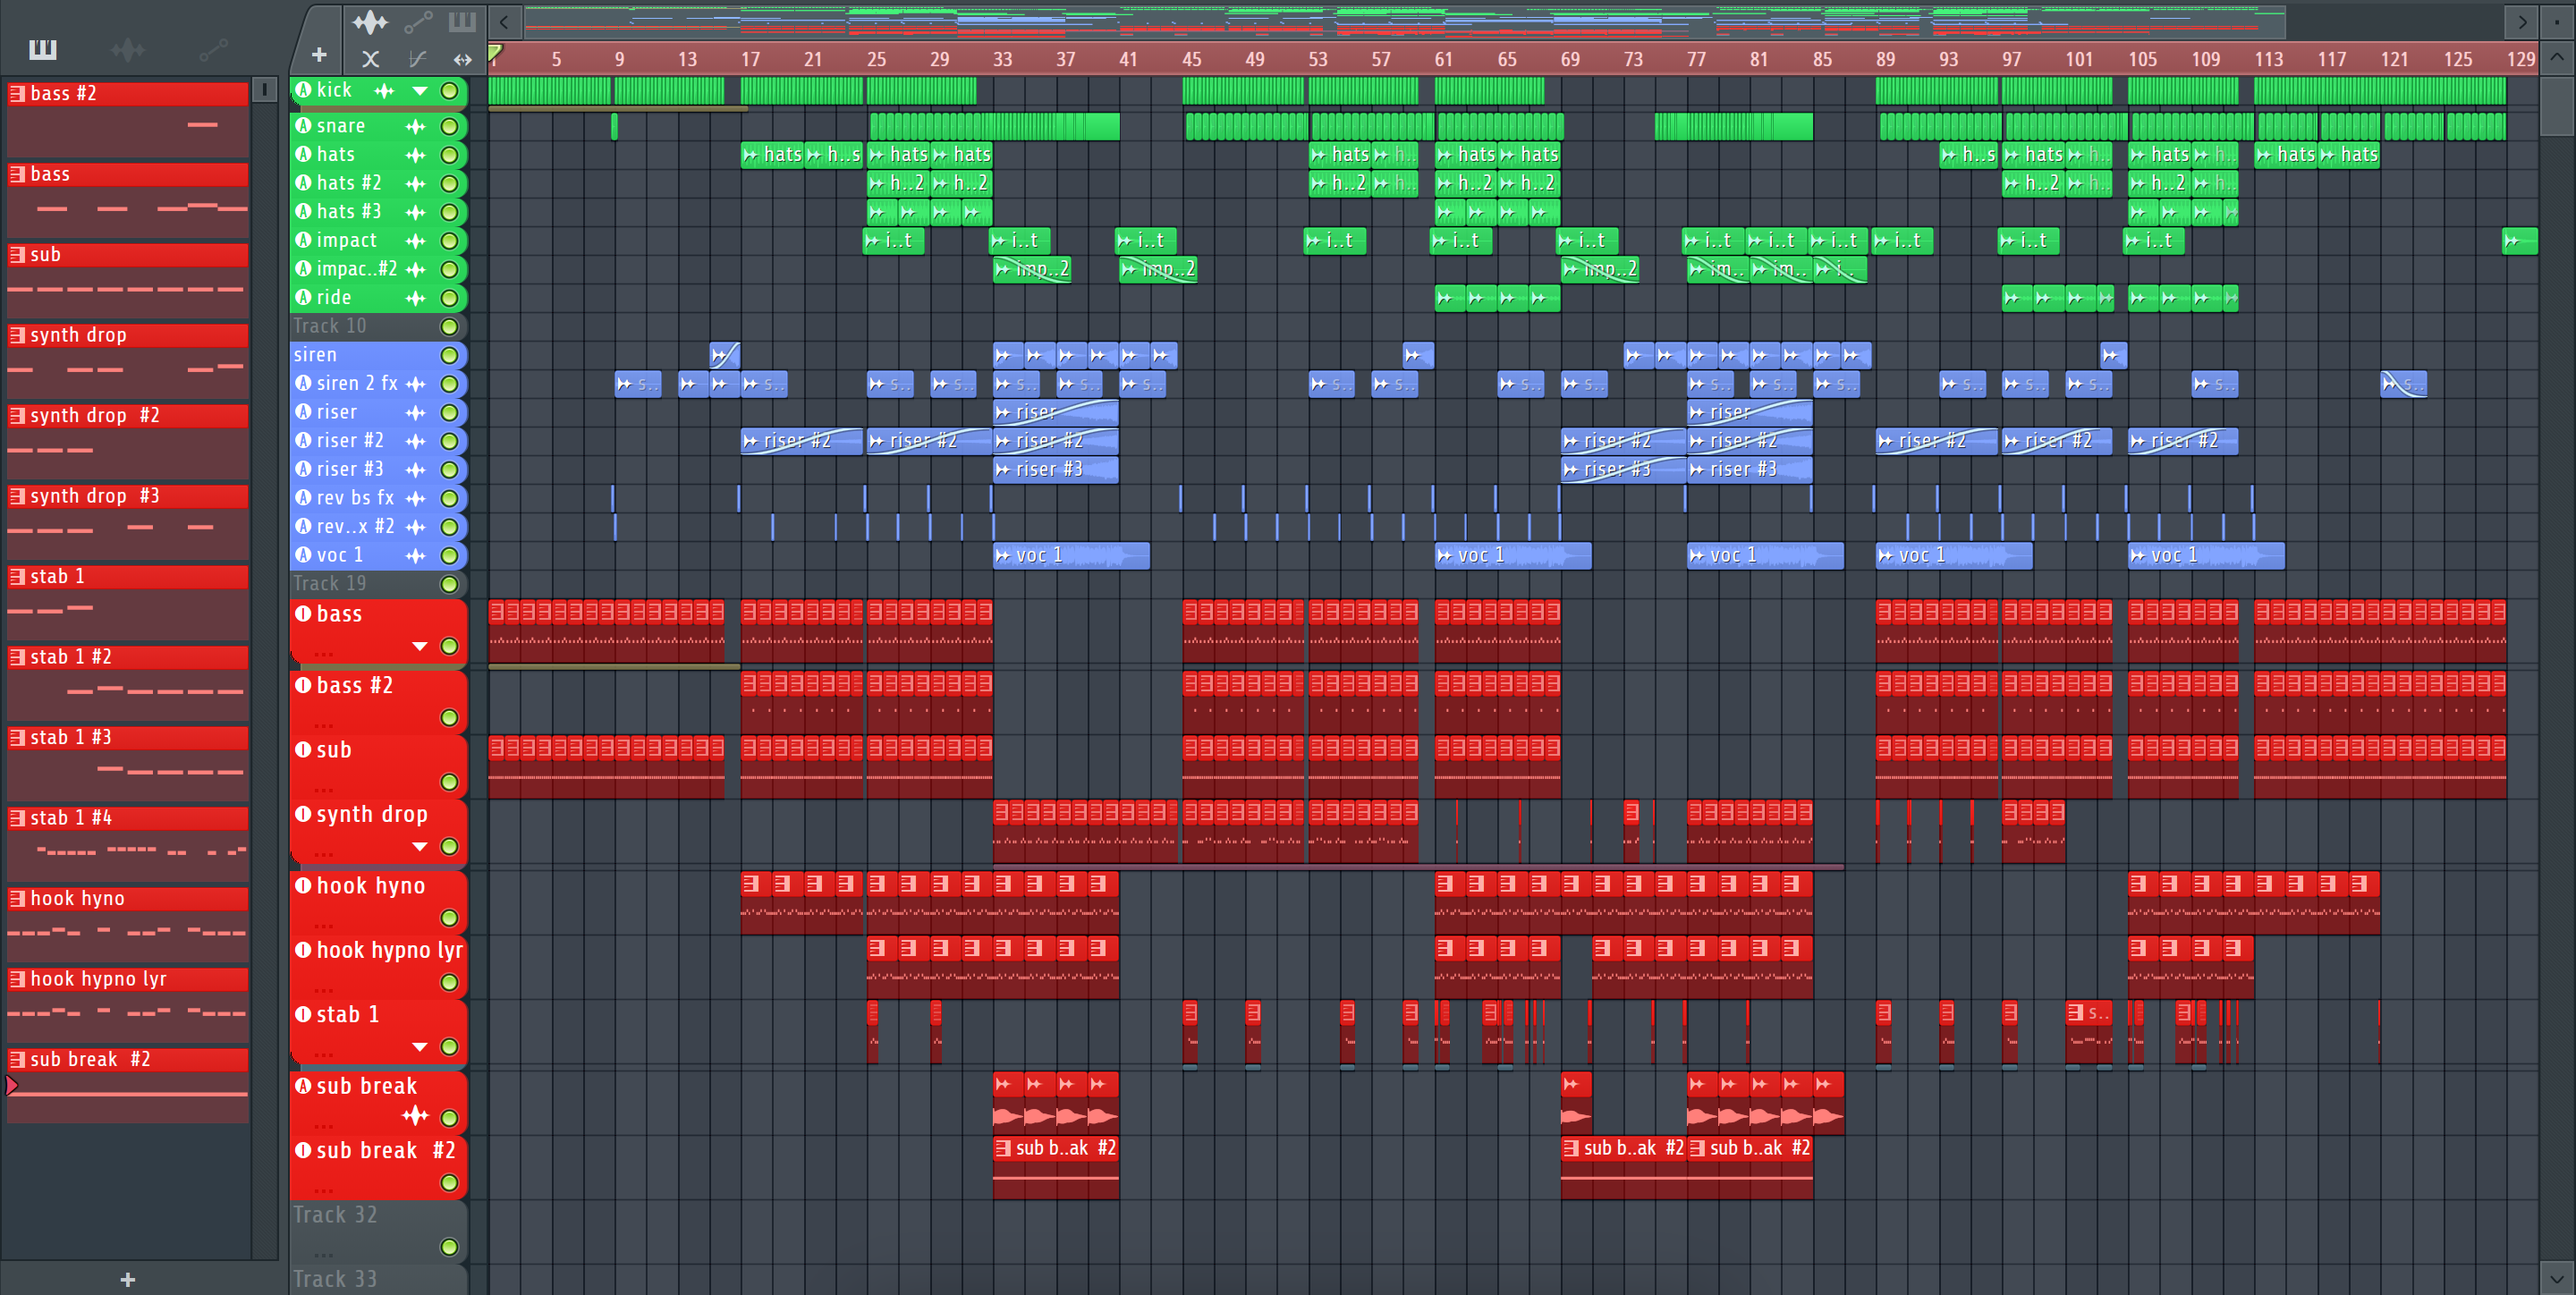Show audio clips in the picker panel
This screenshot has height=1295, width=2576.
(128, 49)
